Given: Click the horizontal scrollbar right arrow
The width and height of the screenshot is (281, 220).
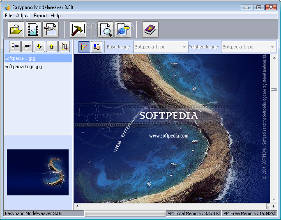Looking at the screenshot, I should click(274, 206).
